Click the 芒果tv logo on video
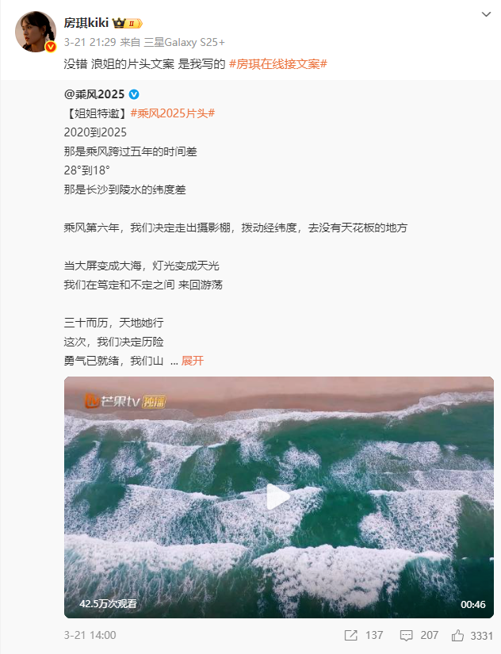This screenshot has width=501, height=654. click(125, 401)
